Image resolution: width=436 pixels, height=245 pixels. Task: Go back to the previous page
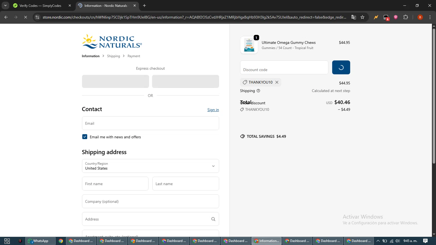[x=6, y=17]
